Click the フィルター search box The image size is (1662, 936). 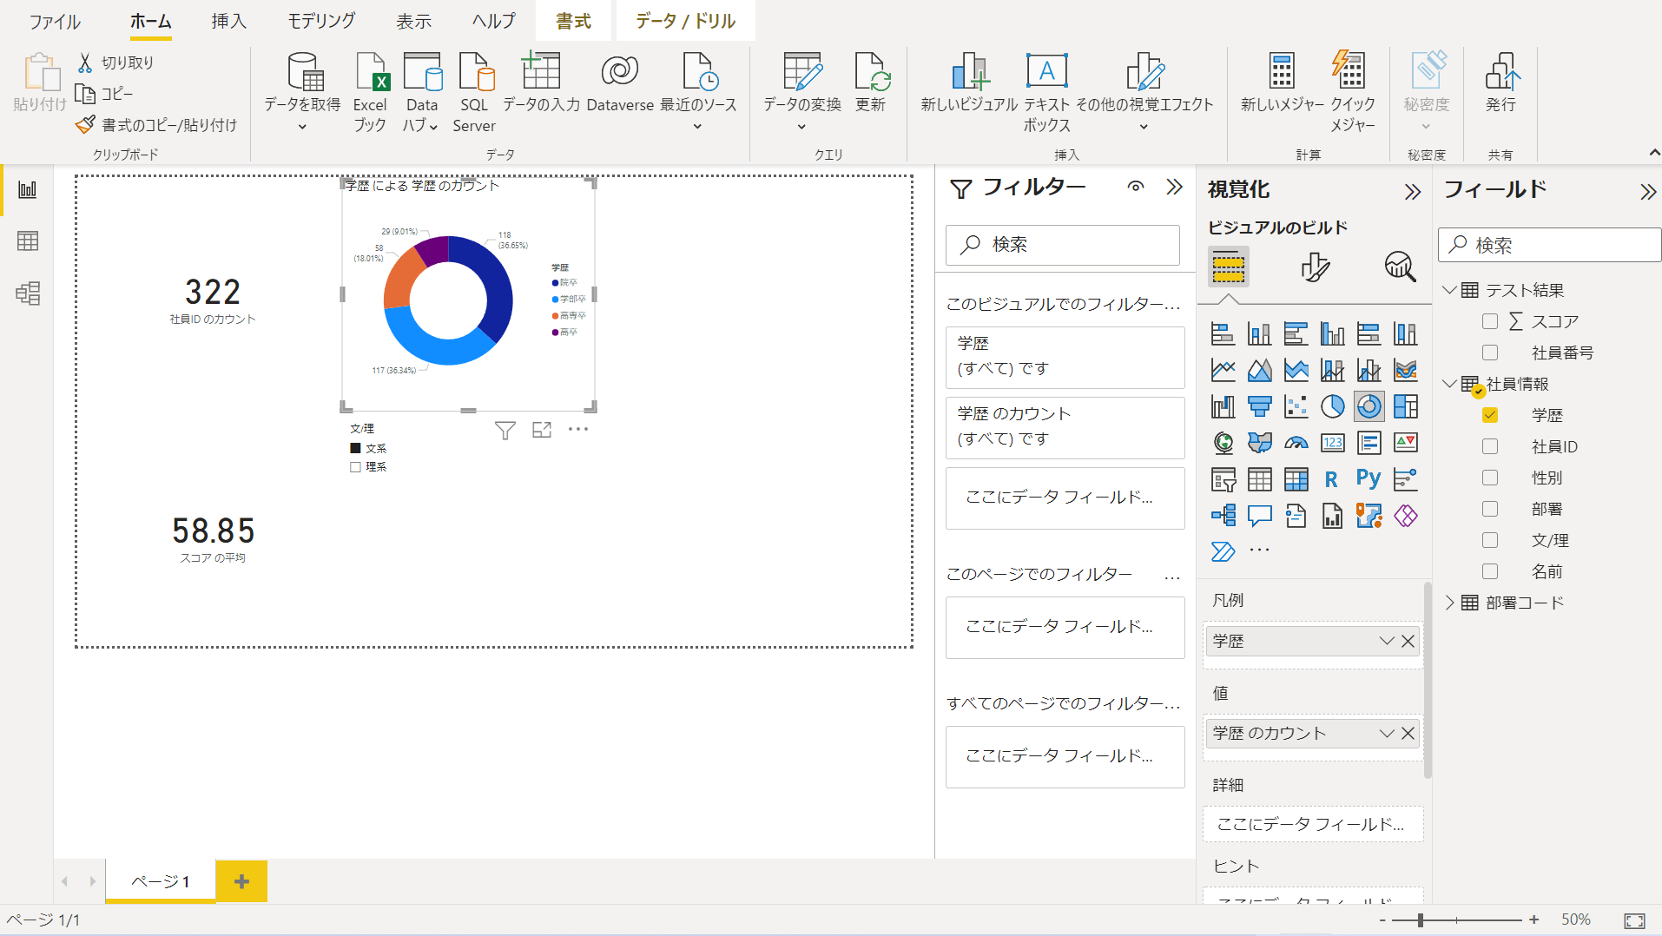(x=1063, y=246)
